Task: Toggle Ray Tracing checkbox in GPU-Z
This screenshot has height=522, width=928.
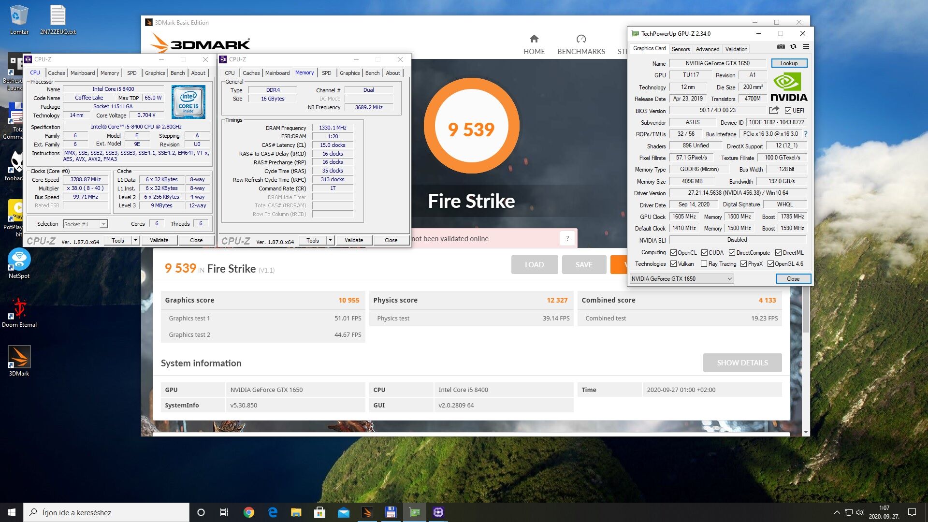Action: 704,264
